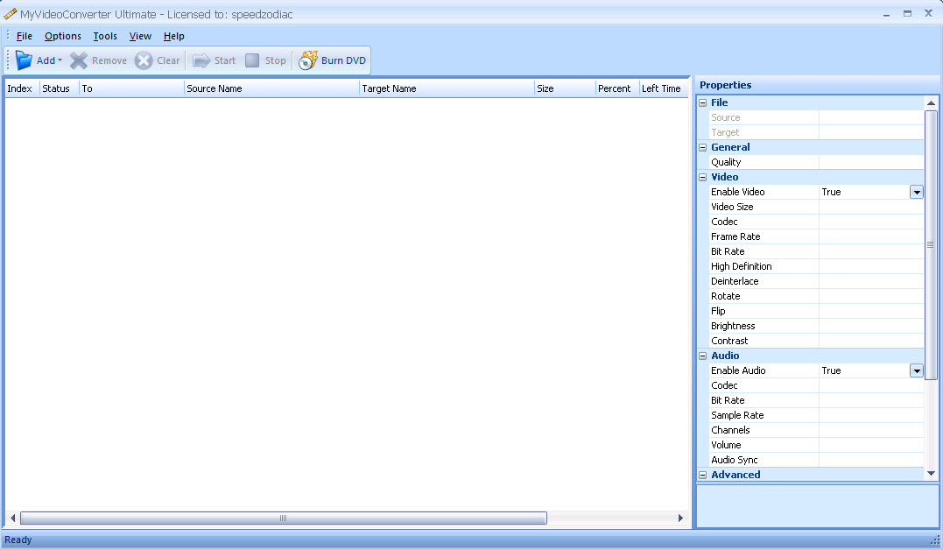Click the window resize grip corner
Image resolution: width=943 pixels, height=550 pixels.
pos(935,541)
